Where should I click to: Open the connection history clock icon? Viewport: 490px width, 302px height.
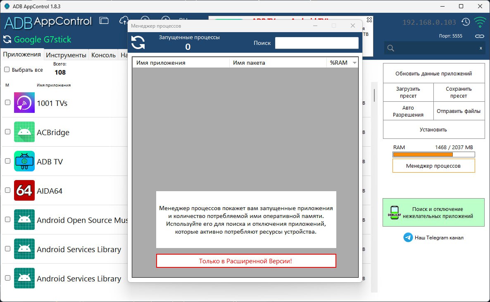[x=466, y=22]
